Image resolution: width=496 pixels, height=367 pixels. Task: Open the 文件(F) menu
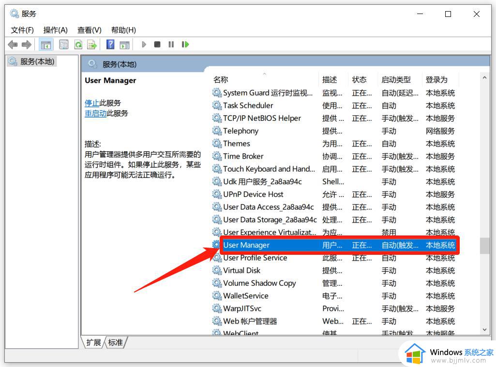tap(22, 30)
